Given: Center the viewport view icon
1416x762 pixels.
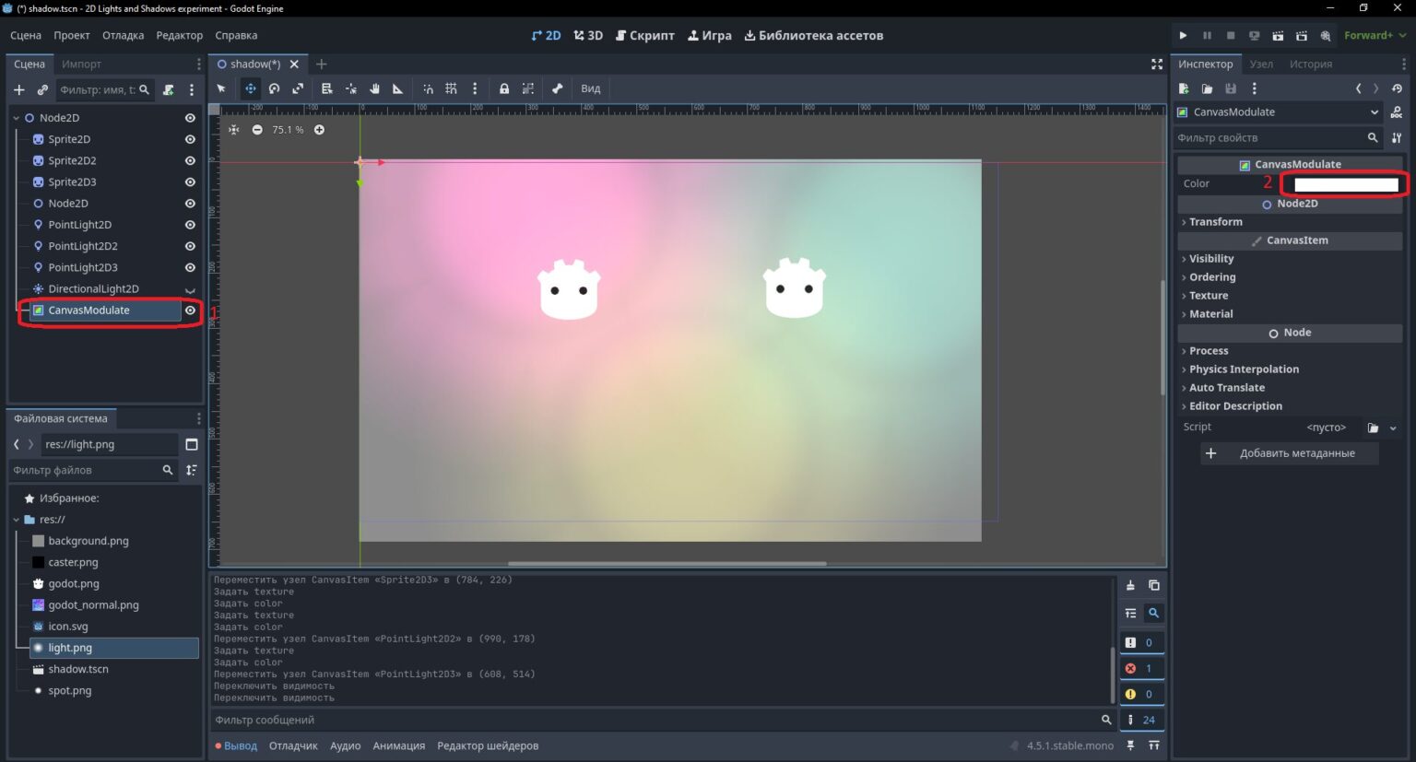Looking at the screenshot, I should (x=234, y=130).
